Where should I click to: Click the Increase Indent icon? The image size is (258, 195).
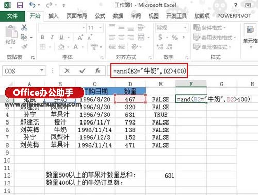click(121, 47)
